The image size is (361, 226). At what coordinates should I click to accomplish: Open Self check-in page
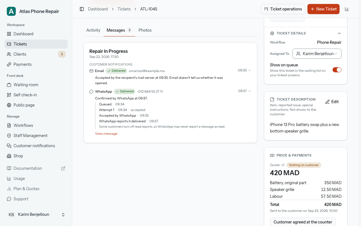point(36,95)
